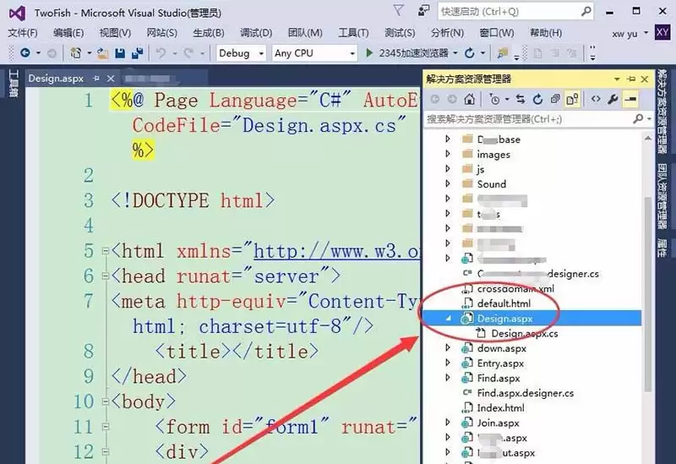Open the Design.aspx.cs file in tree
676x464 pixels.
[x=524, y=334]
